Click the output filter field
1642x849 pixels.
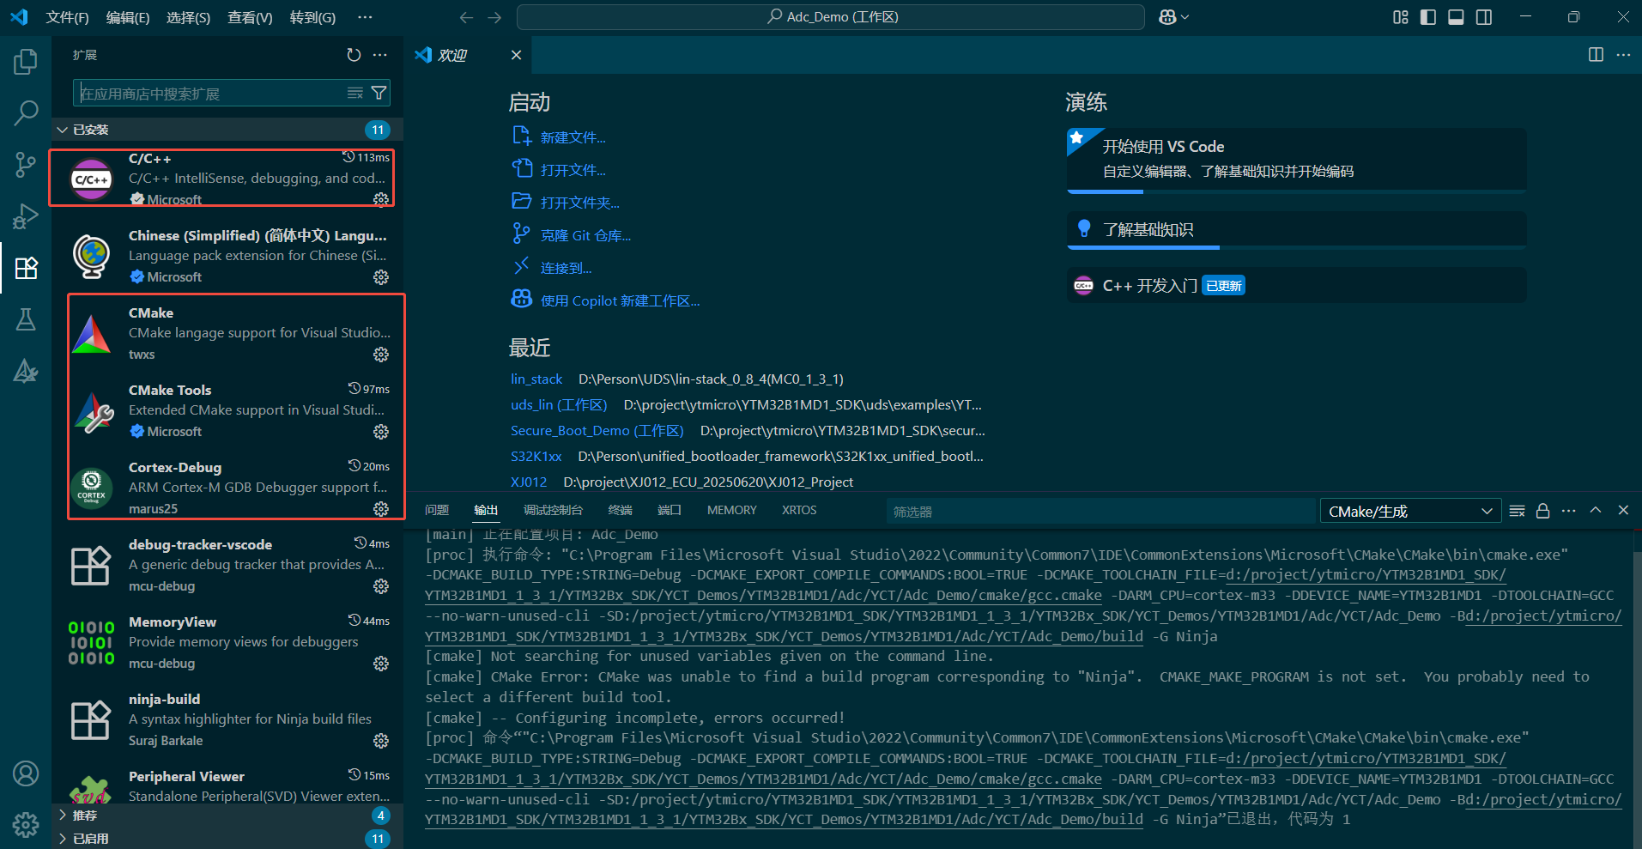(x=1100, y=512)
